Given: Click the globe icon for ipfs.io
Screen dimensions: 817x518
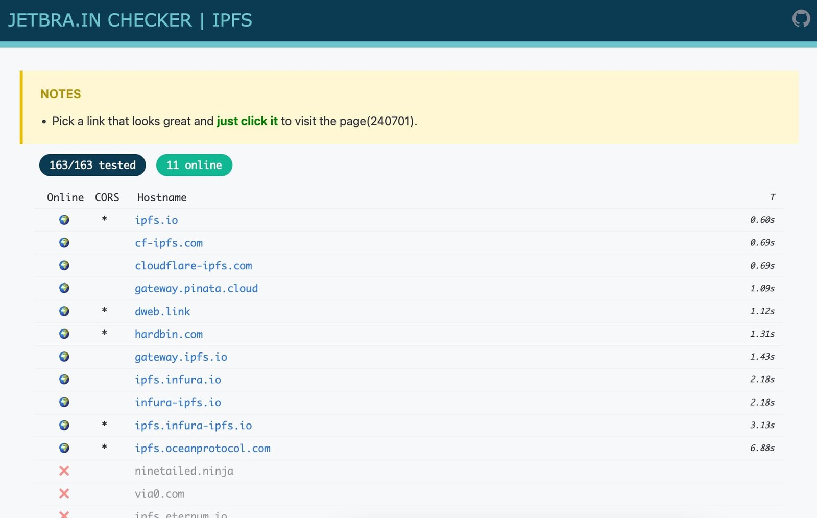Looking at the screenshot, I should (x=64, y=220).
